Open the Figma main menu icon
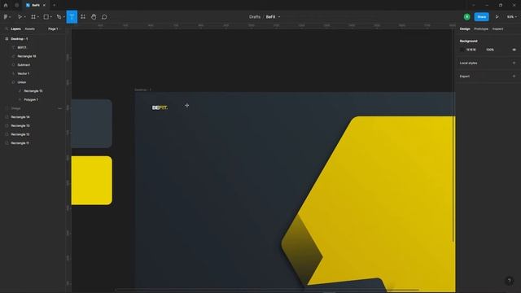This screenshot has width=521, height=293. point(6,16)
